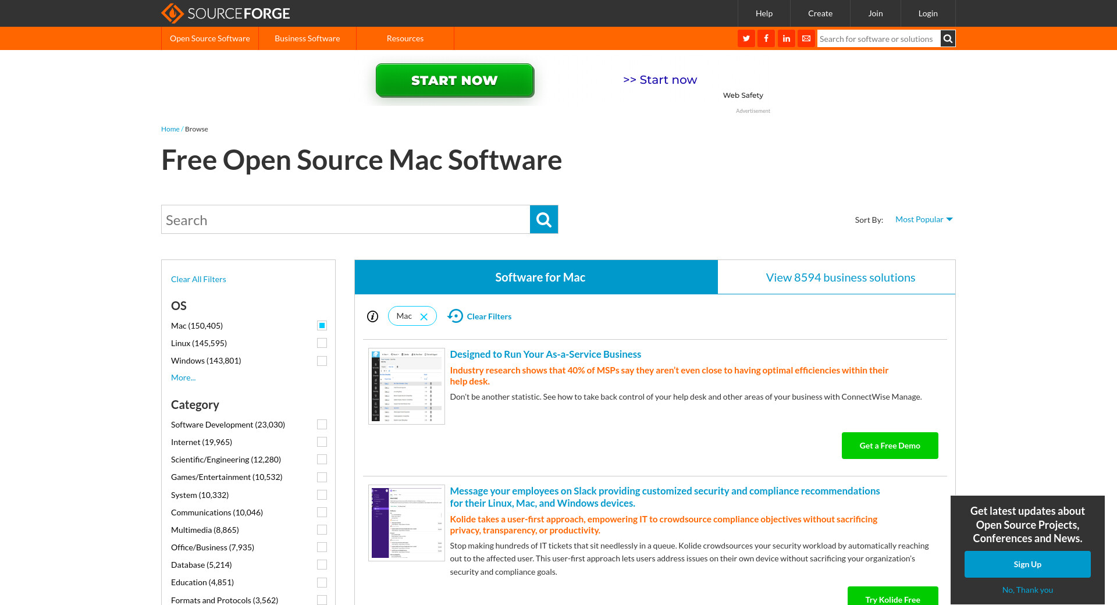Screen dimensions: 1117x605
Task: Enable the Software Development category checkbox
Action: 322,425
